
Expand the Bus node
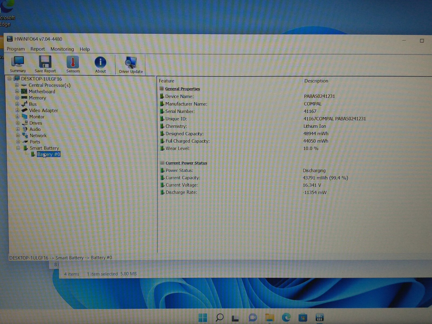tap(17, 104)
